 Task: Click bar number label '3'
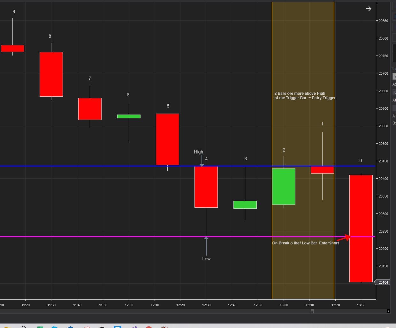coord(246,159)
